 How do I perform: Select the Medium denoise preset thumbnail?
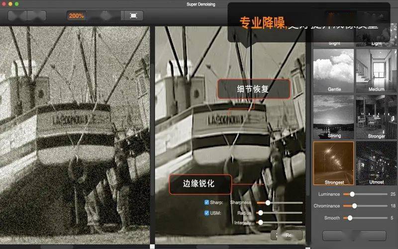[x=376, y=71]
